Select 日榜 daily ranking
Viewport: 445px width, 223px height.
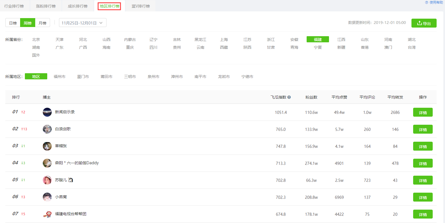[13, 23]
